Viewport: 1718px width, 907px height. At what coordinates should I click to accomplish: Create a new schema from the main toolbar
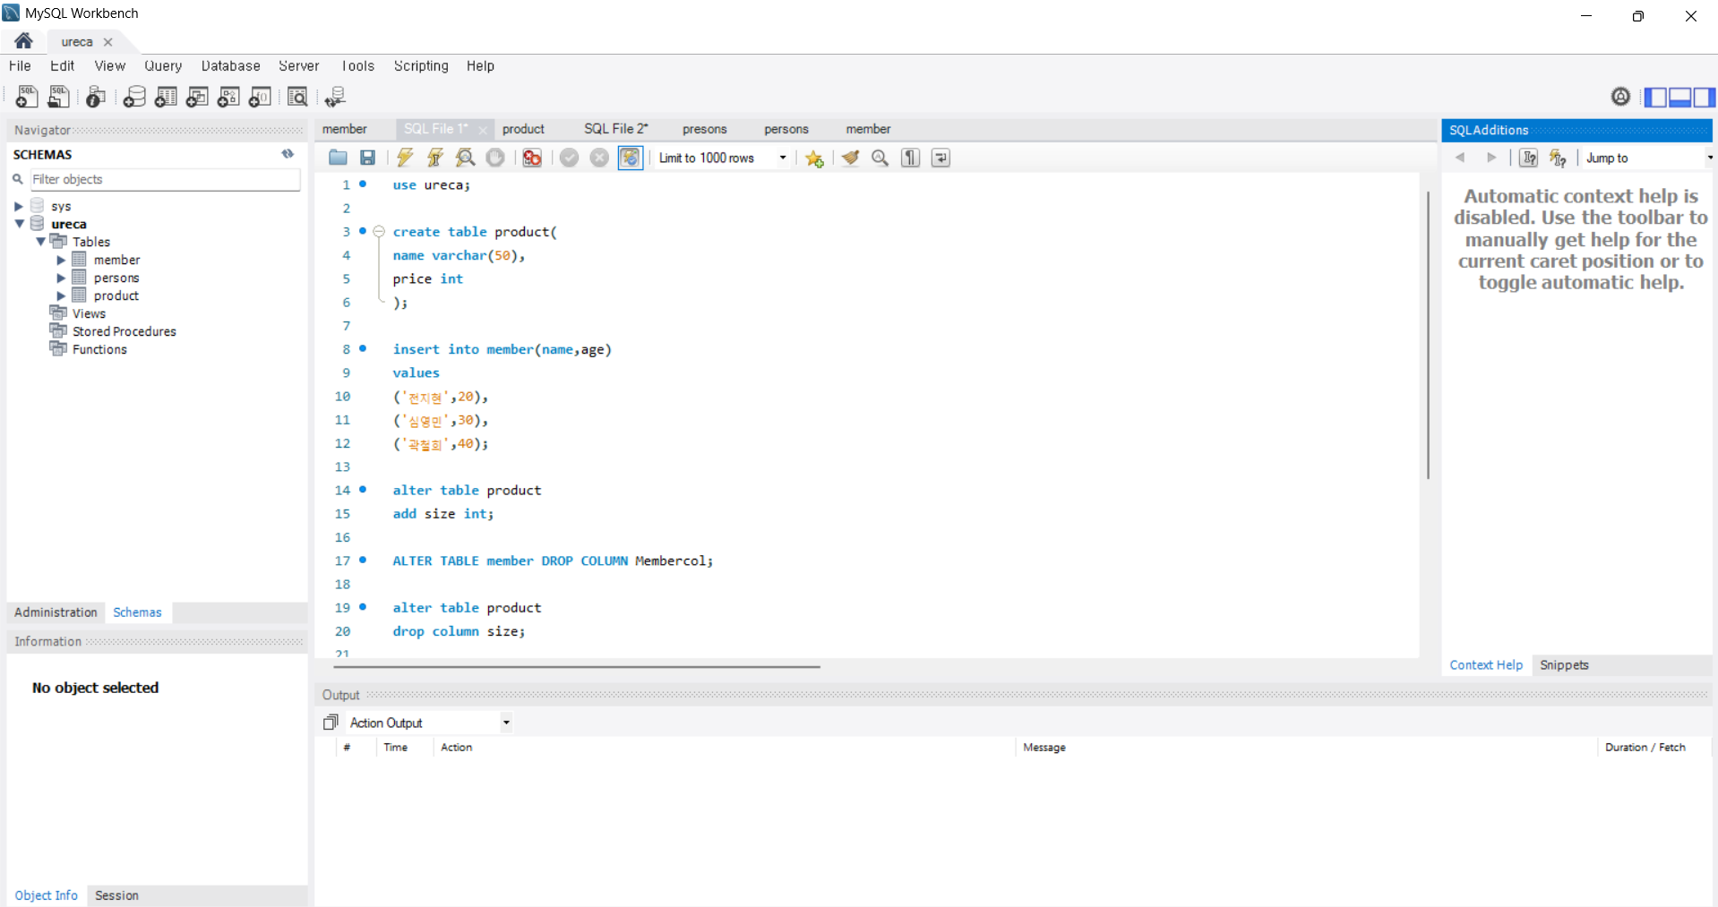tap(134, 97)
